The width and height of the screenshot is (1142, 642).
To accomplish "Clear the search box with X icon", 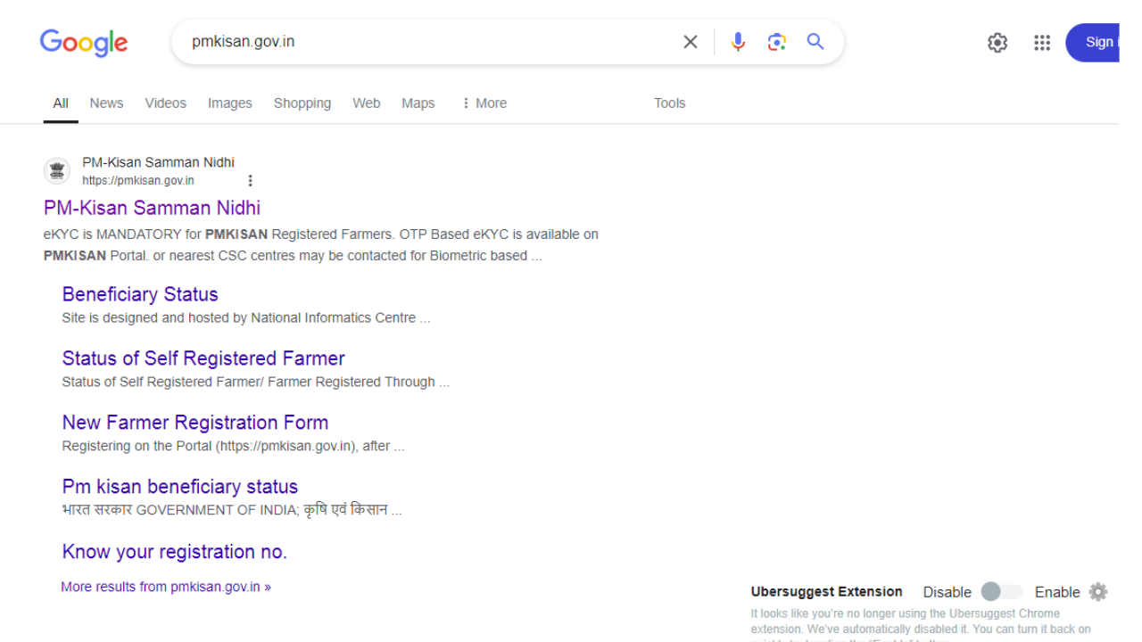I will pyautogui.click(x=691, y=42).
